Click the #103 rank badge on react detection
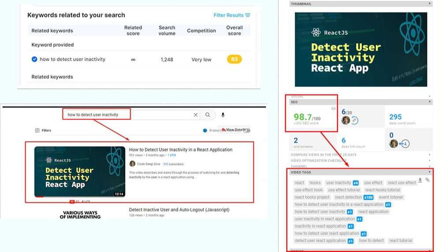Screen dimensions: 441x252 [368, 197]
